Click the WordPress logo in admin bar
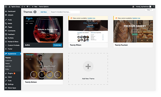Screen dimensions: 161x97 click(x=6, y=6)
